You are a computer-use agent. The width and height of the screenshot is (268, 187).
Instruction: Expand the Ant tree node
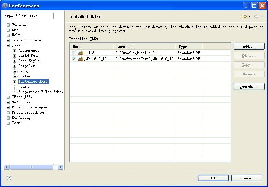pyautogui.click(x=8, y=30)
